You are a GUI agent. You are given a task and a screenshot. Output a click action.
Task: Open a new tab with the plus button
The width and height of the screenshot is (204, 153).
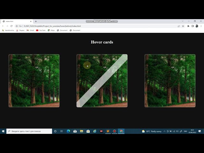(x=36, y=21)
